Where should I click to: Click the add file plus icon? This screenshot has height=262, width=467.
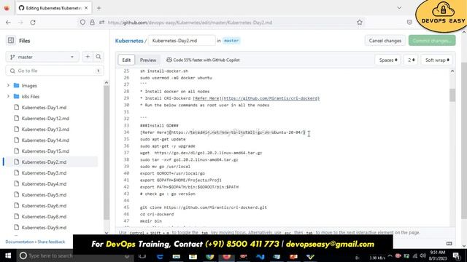[x=88, y=57]
